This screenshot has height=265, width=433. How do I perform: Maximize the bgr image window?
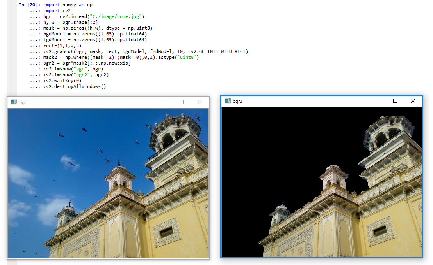[182, 102]
